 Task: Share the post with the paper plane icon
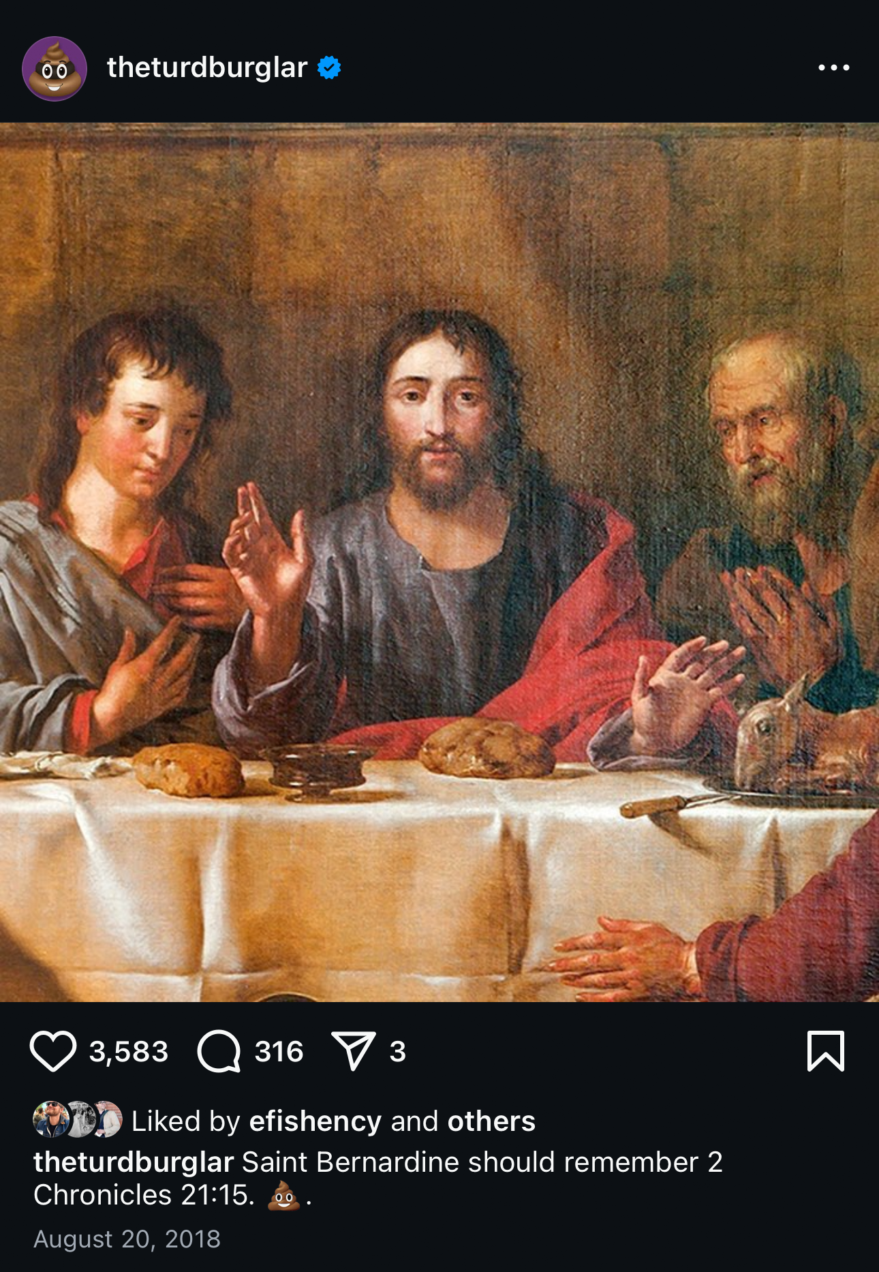tap(353, 1050)
